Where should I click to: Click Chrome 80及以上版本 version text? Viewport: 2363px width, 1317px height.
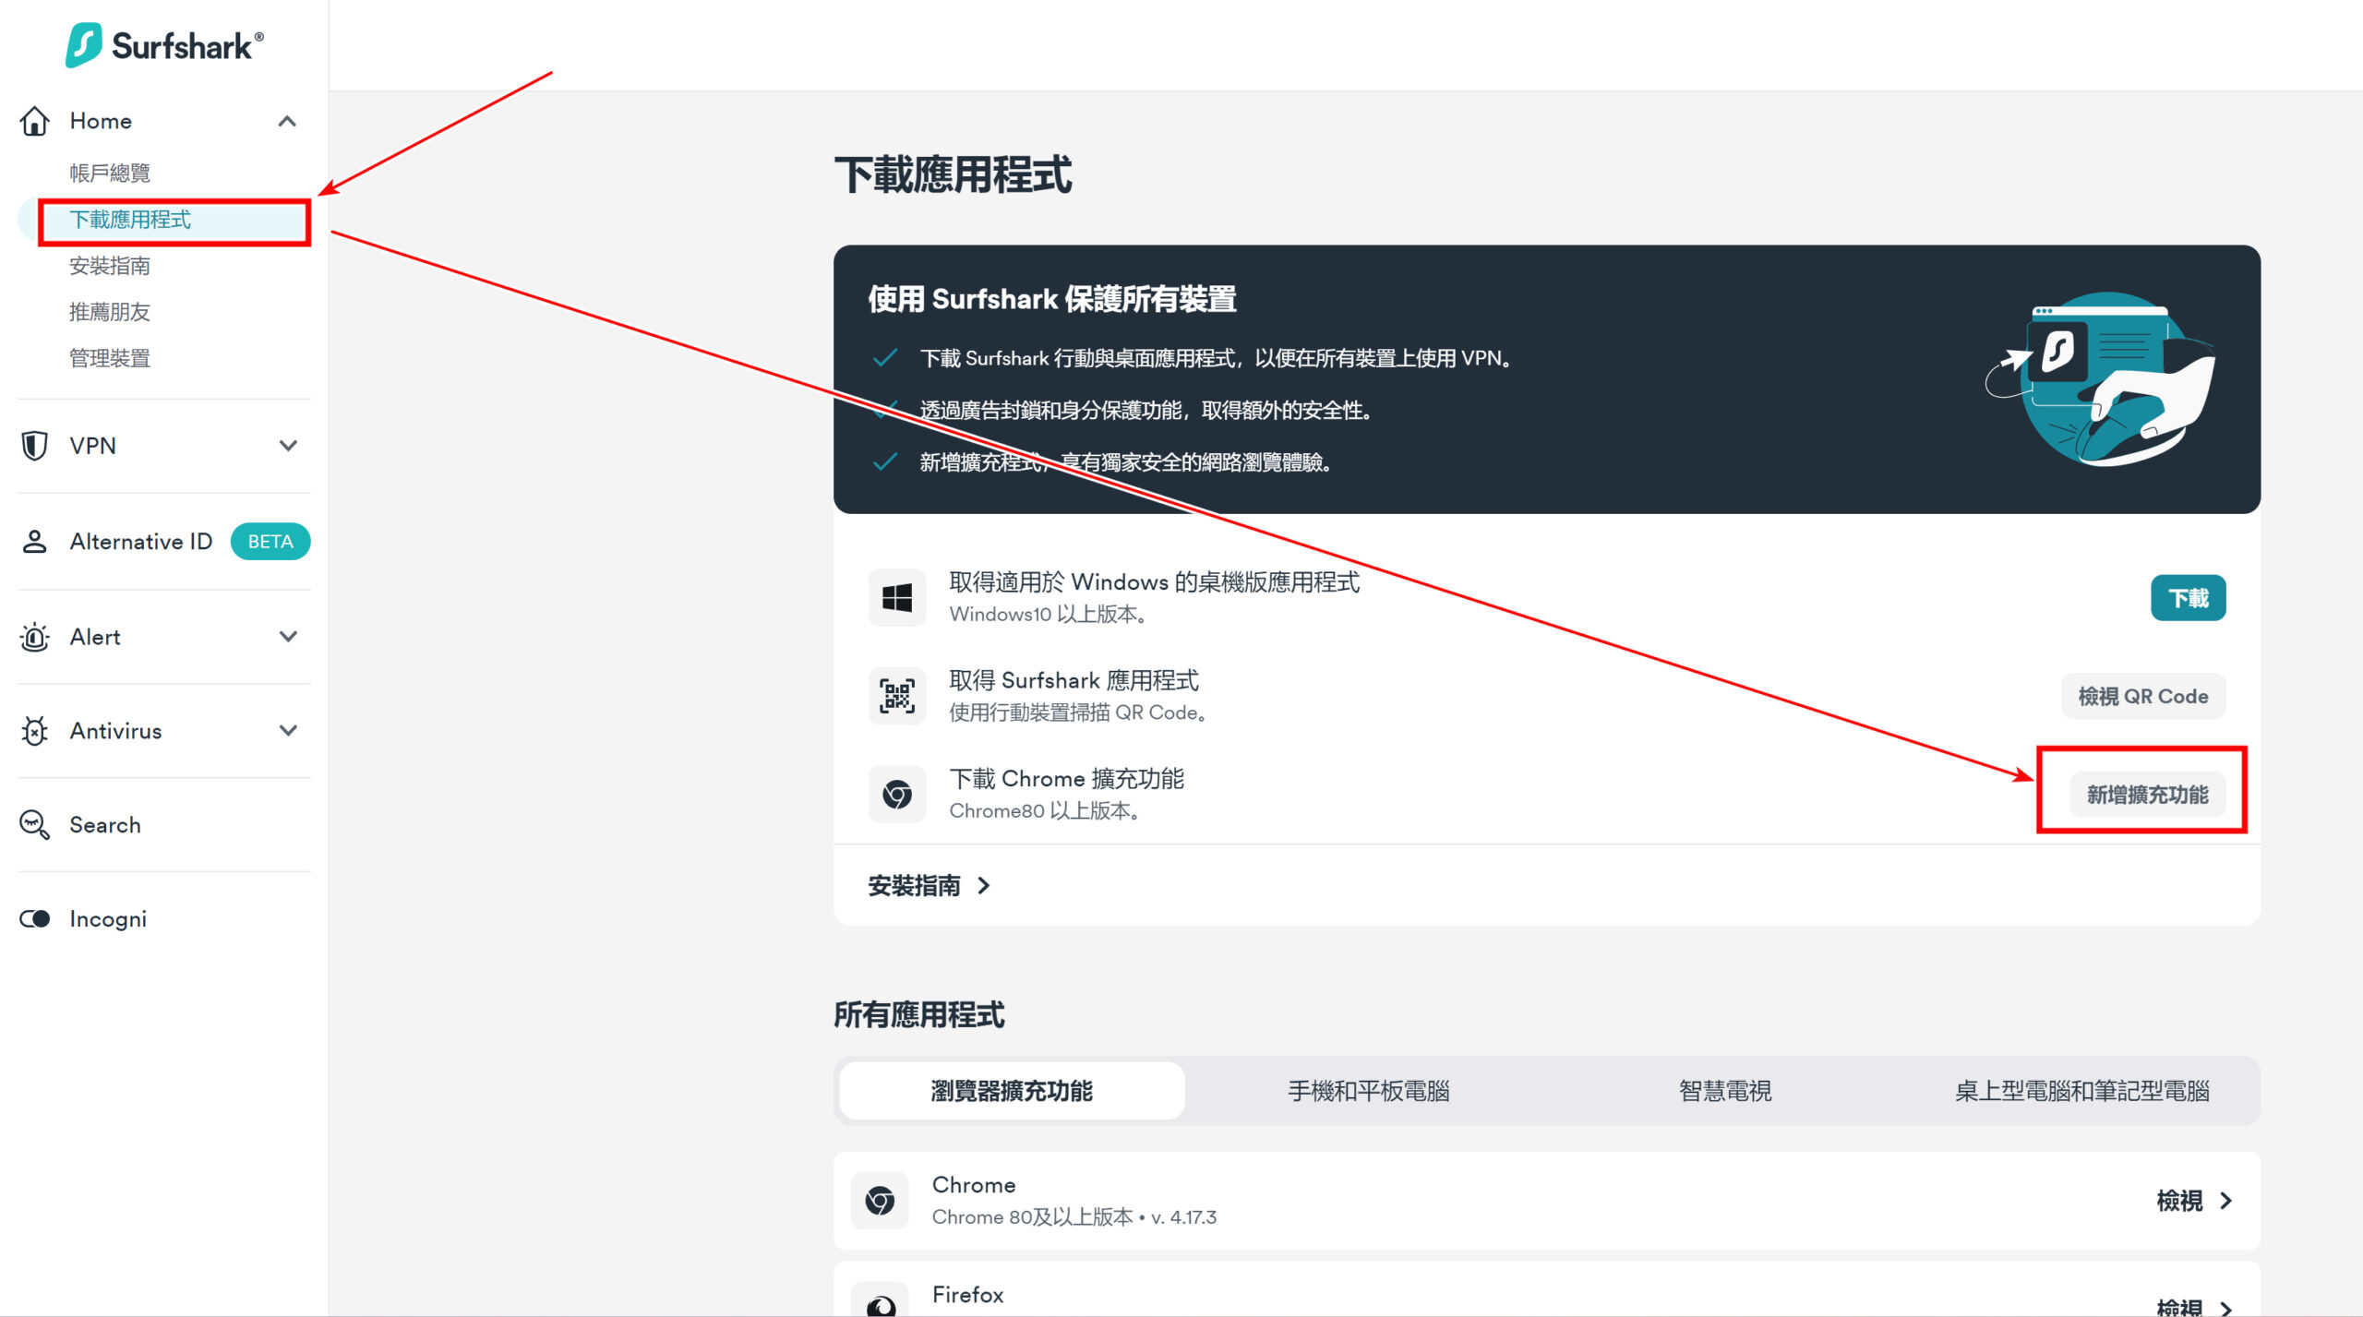(x=1074, y=1216)
